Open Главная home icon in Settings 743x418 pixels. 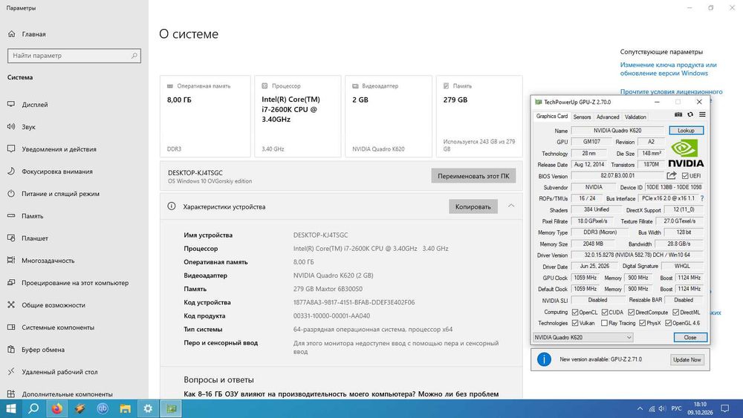pyautogui.click(x=11, y=34)
